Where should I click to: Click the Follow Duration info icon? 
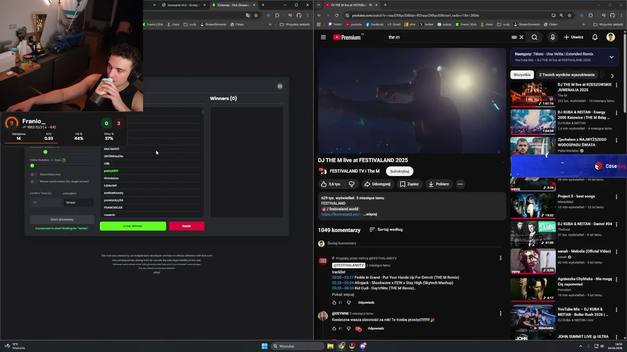64,160
